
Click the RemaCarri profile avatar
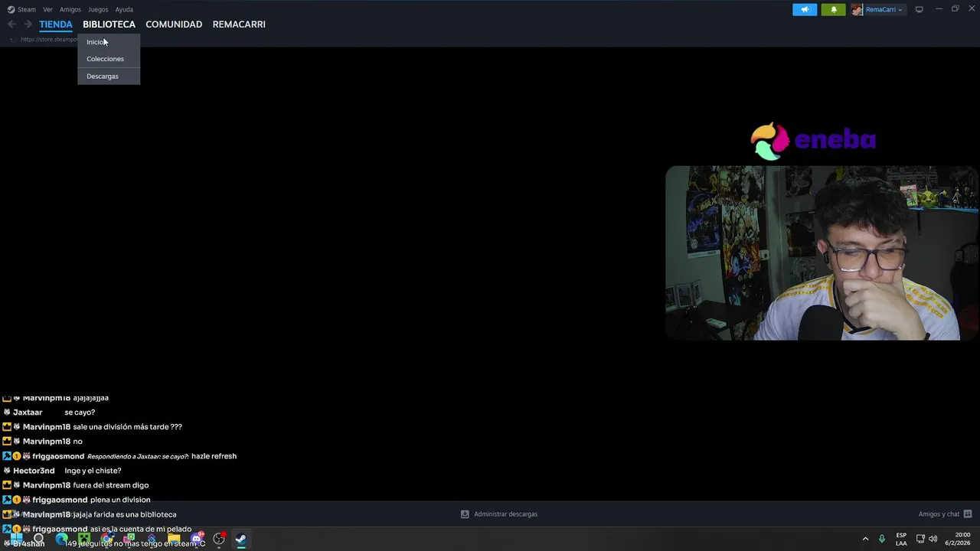[x=857, y=9]
